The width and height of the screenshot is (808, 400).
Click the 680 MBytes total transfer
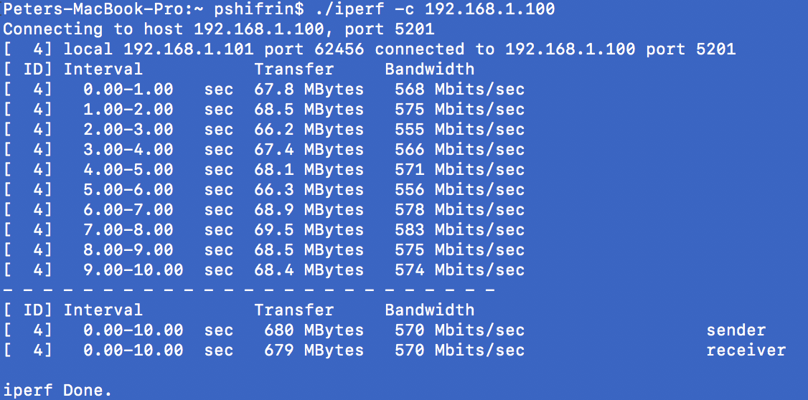(x=314, y=330)
